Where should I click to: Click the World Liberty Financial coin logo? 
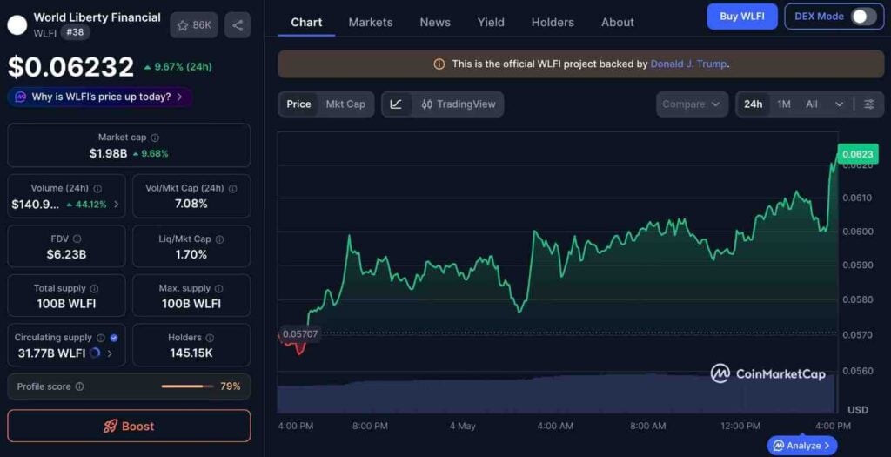pos(17,25)
